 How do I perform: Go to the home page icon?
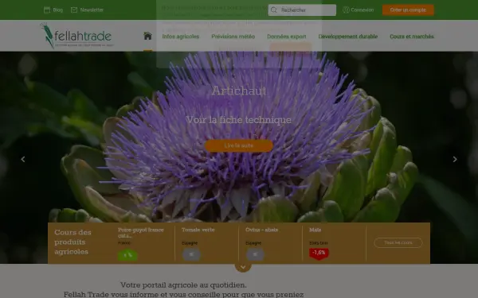(147, 36)
